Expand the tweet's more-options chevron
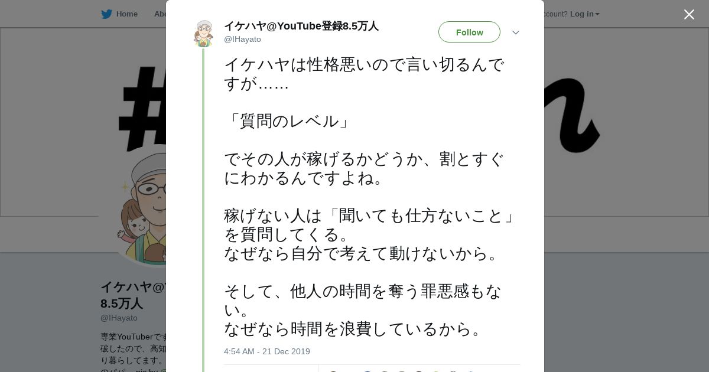This screenshot has height=372, width=709. [x=515, y=32]
